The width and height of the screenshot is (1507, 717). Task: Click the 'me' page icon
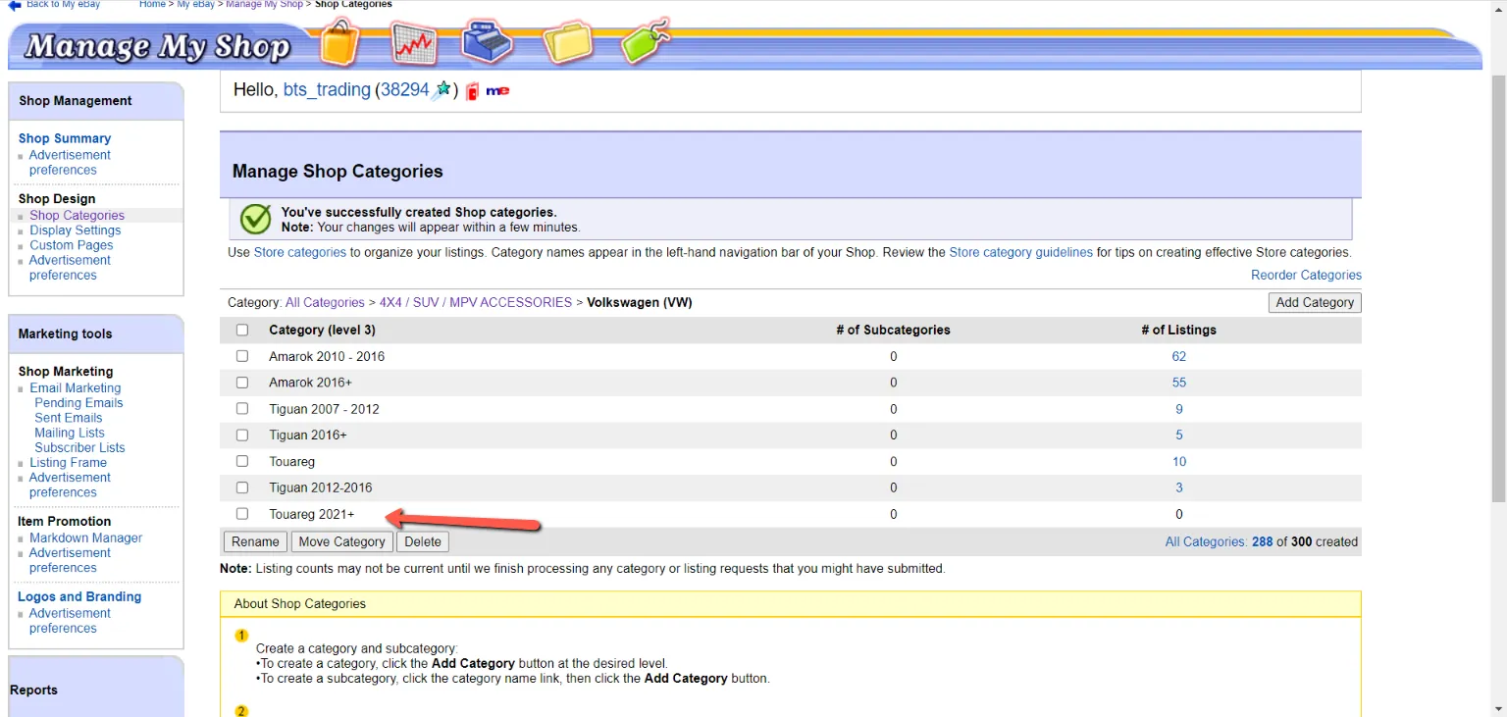[497, 91]
